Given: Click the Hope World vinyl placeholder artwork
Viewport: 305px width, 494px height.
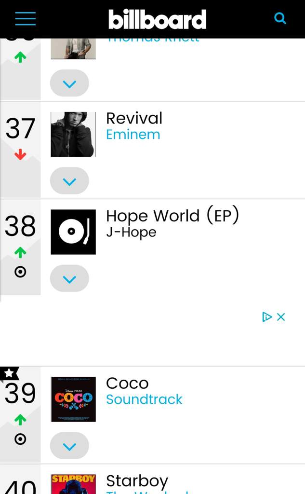Looking at the screenshot, I should 73,232.
